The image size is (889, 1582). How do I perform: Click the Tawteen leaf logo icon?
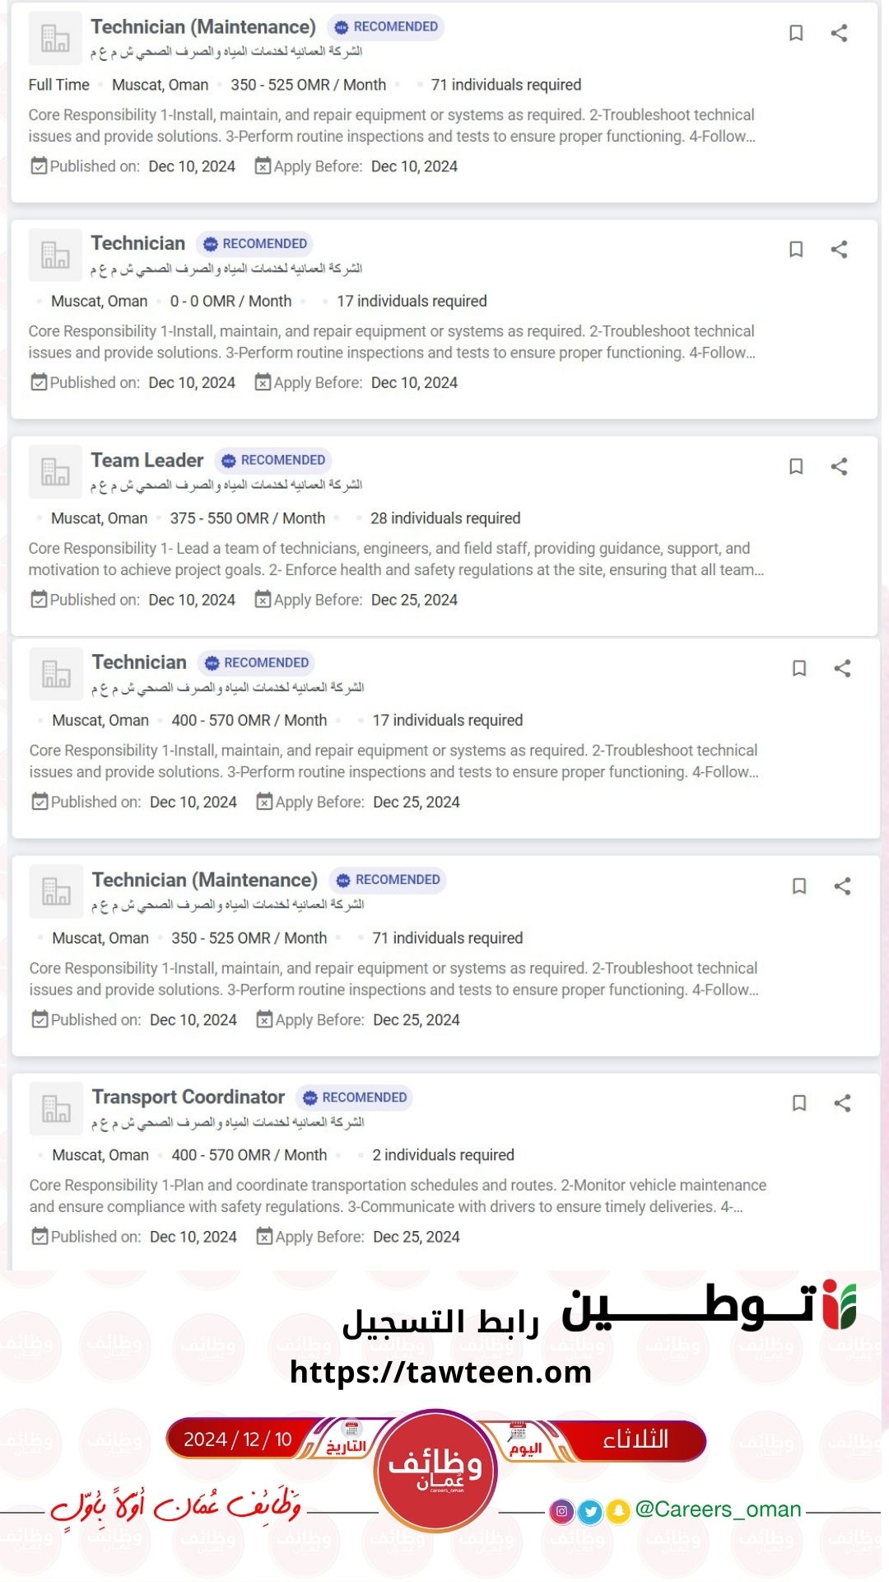(x=839, y=1305)
